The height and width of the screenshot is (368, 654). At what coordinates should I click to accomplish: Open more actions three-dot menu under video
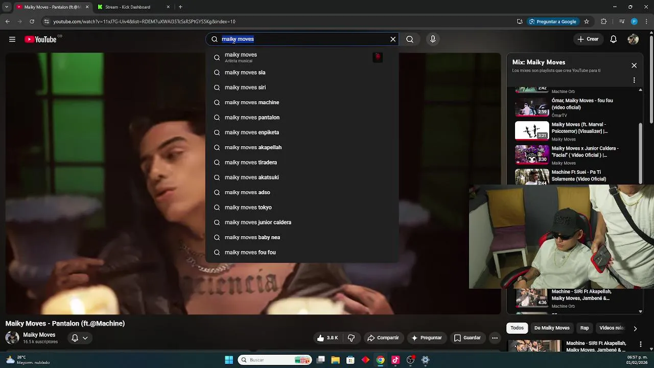click(495, 338)
